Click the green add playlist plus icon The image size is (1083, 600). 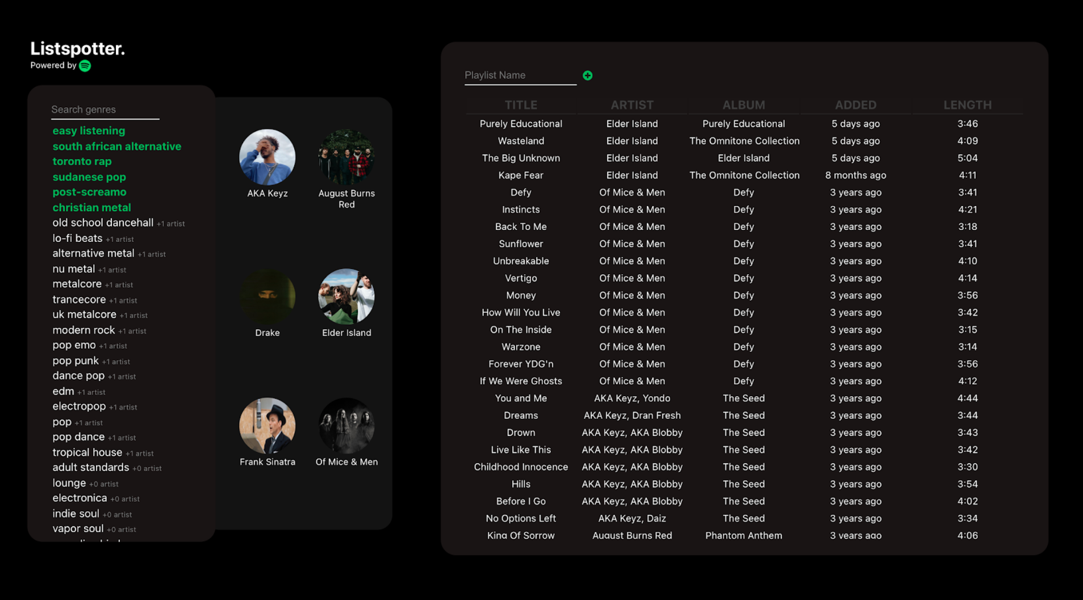tap(587, 75)
